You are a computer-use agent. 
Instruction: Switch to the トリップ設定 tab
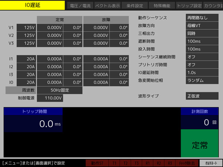click(x=188, y=6)
